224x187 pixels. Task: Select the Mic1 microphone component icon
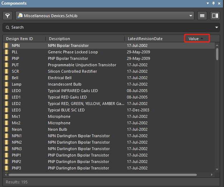[x=6, y=116]
